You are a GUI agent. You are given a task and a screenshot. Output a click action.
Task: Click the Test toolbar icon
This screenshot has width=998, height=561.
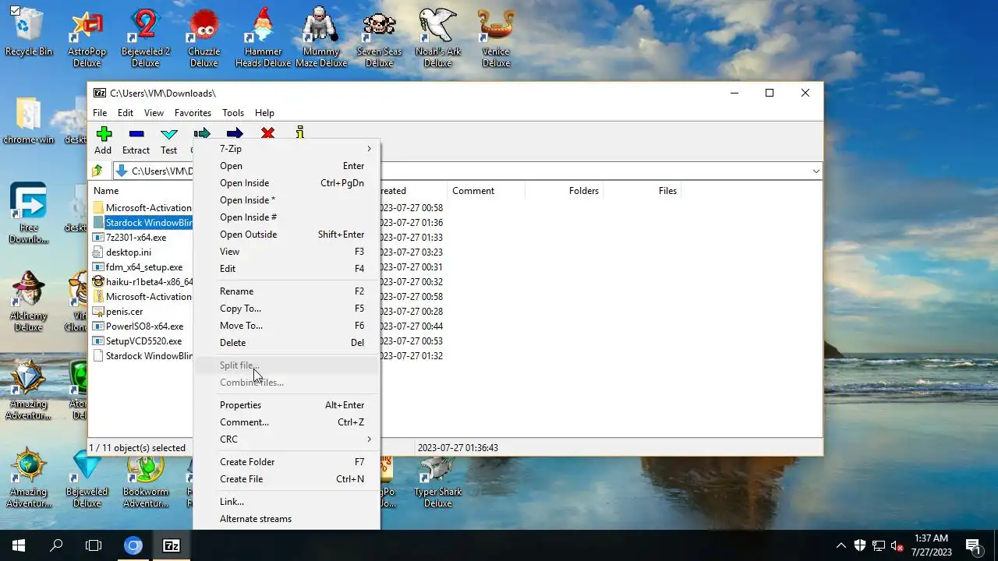(x=169, y=134)
